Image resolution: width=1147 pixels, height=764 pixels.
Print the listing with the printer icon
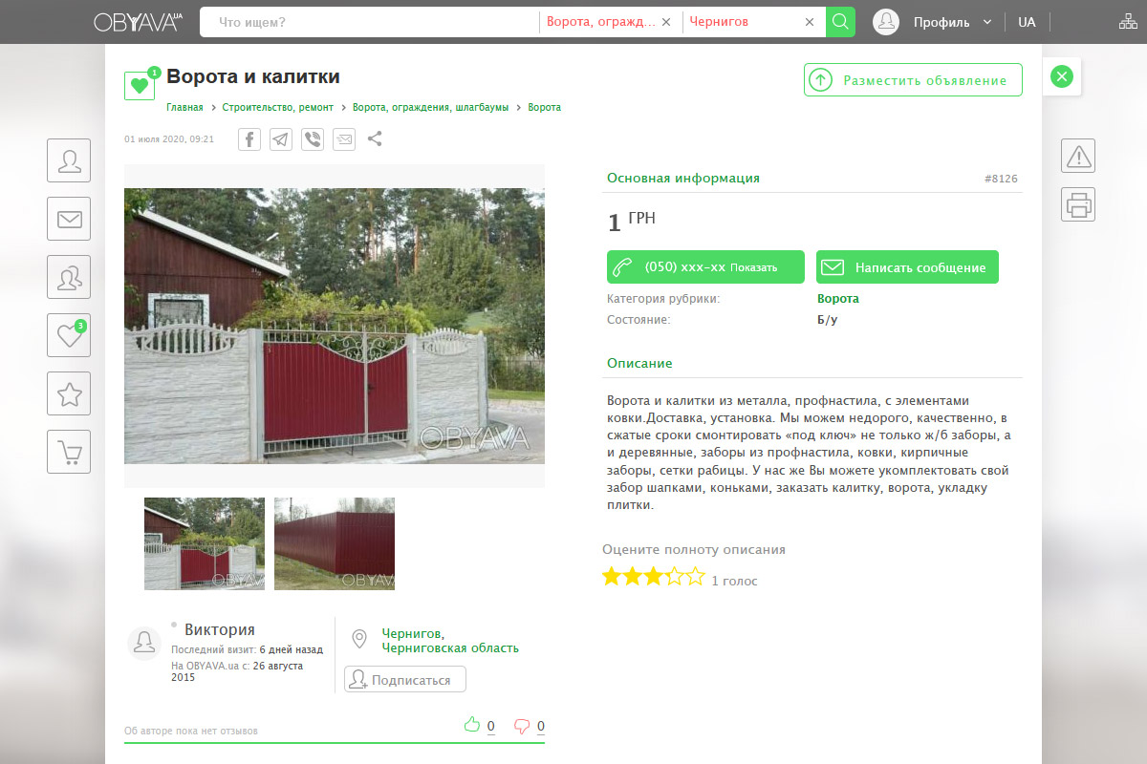pyautogui.click(x=1078, y=204)
